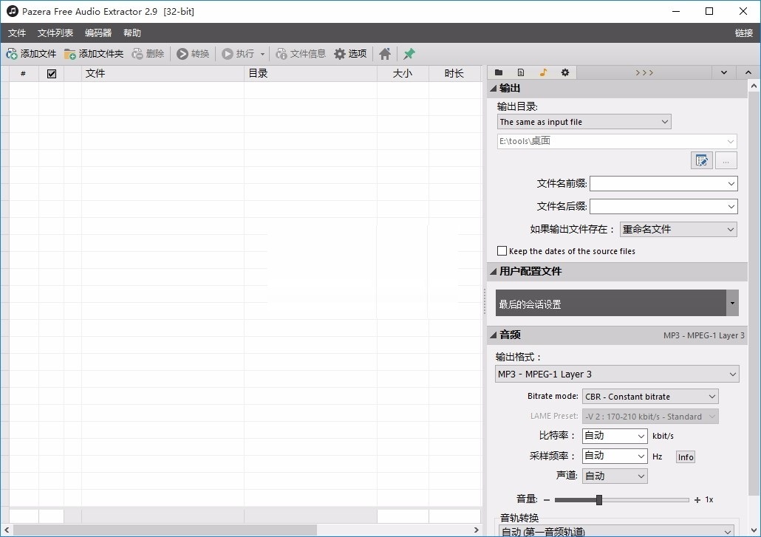Image resolution: width=761 pixels, height=537 pixels.
Task: Click the blue pin icon on toolbar
Action: coord(409,53)
